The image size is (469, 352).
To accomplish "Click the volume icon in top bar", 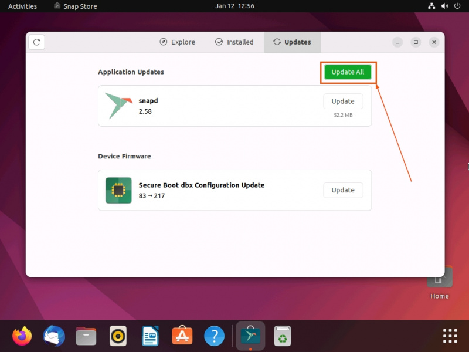I will (444, 6).
